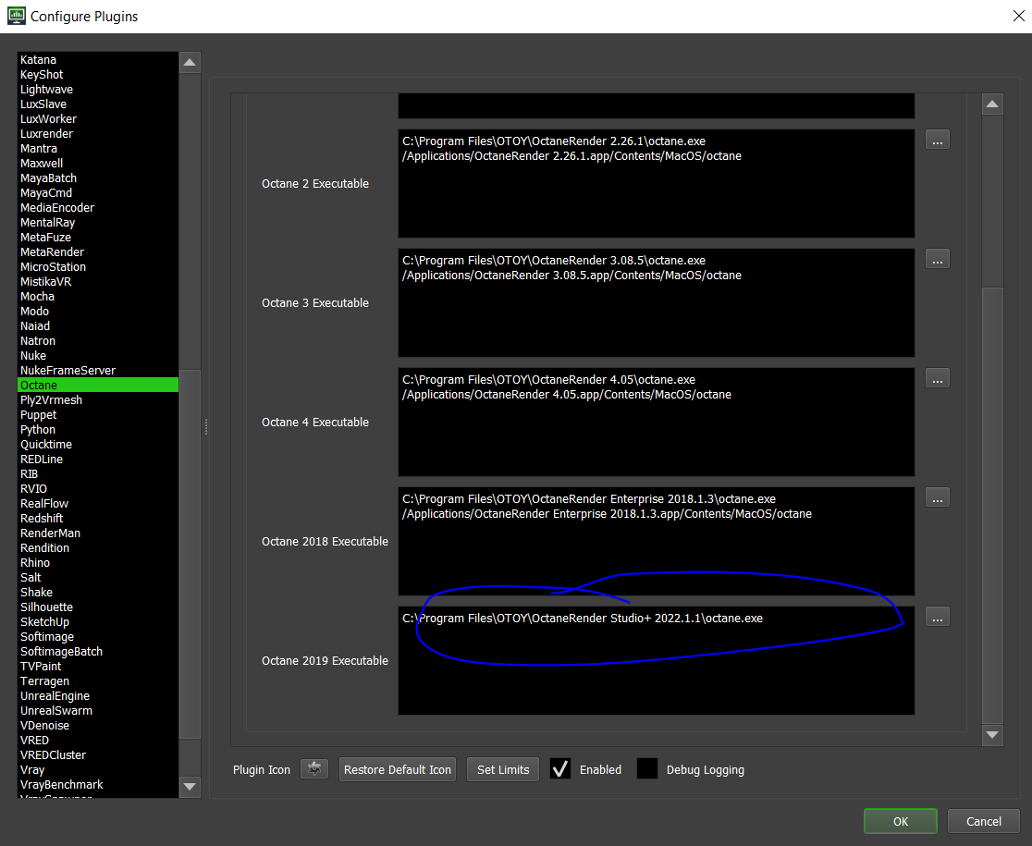Viewport: 1032px width, 846px height.
Task: Select REDLine plugin entry
Action: [x=97, y=460]
